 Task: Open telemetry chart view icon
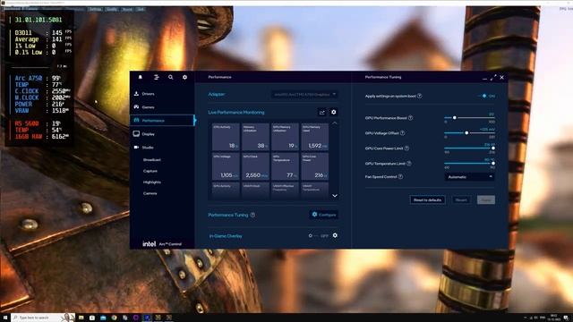pos(322,112)
